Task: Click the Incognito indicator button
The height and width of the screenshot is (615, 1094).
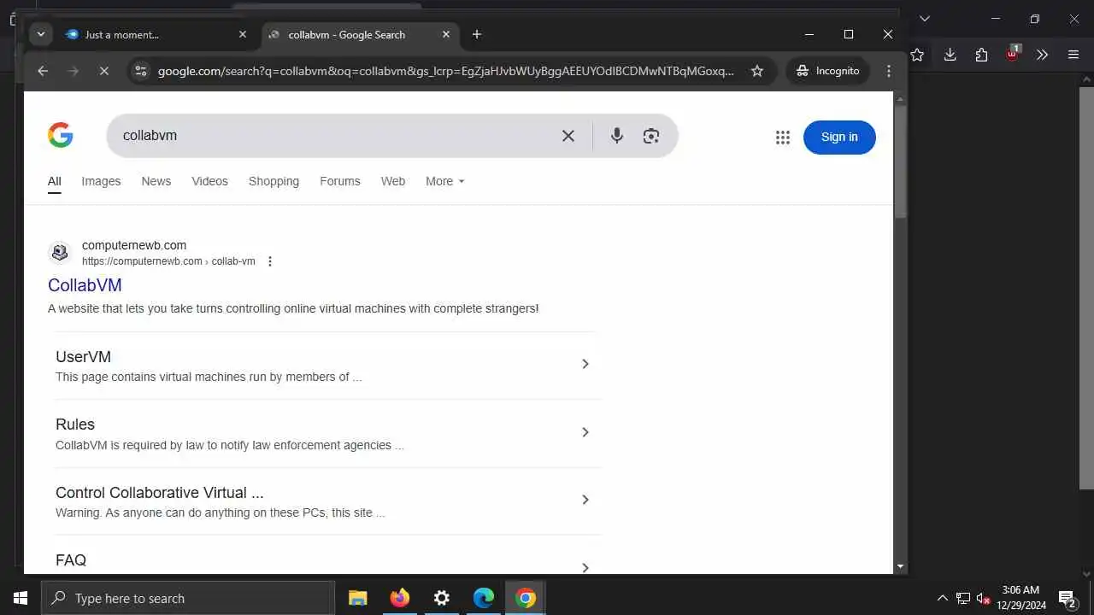Action: (x=827, y=71)
